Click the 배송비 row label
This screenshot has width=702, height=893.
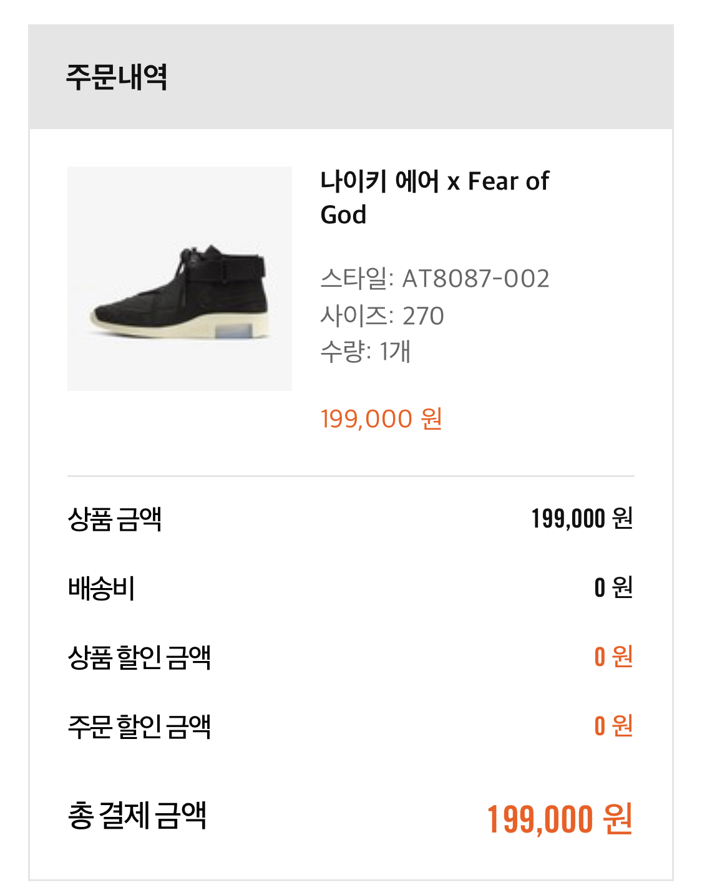pos(102,588)
